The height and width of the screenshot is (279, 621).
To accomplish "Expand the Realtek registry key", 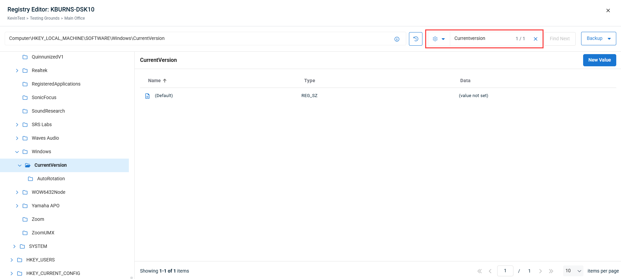I will tap(17, 71).
